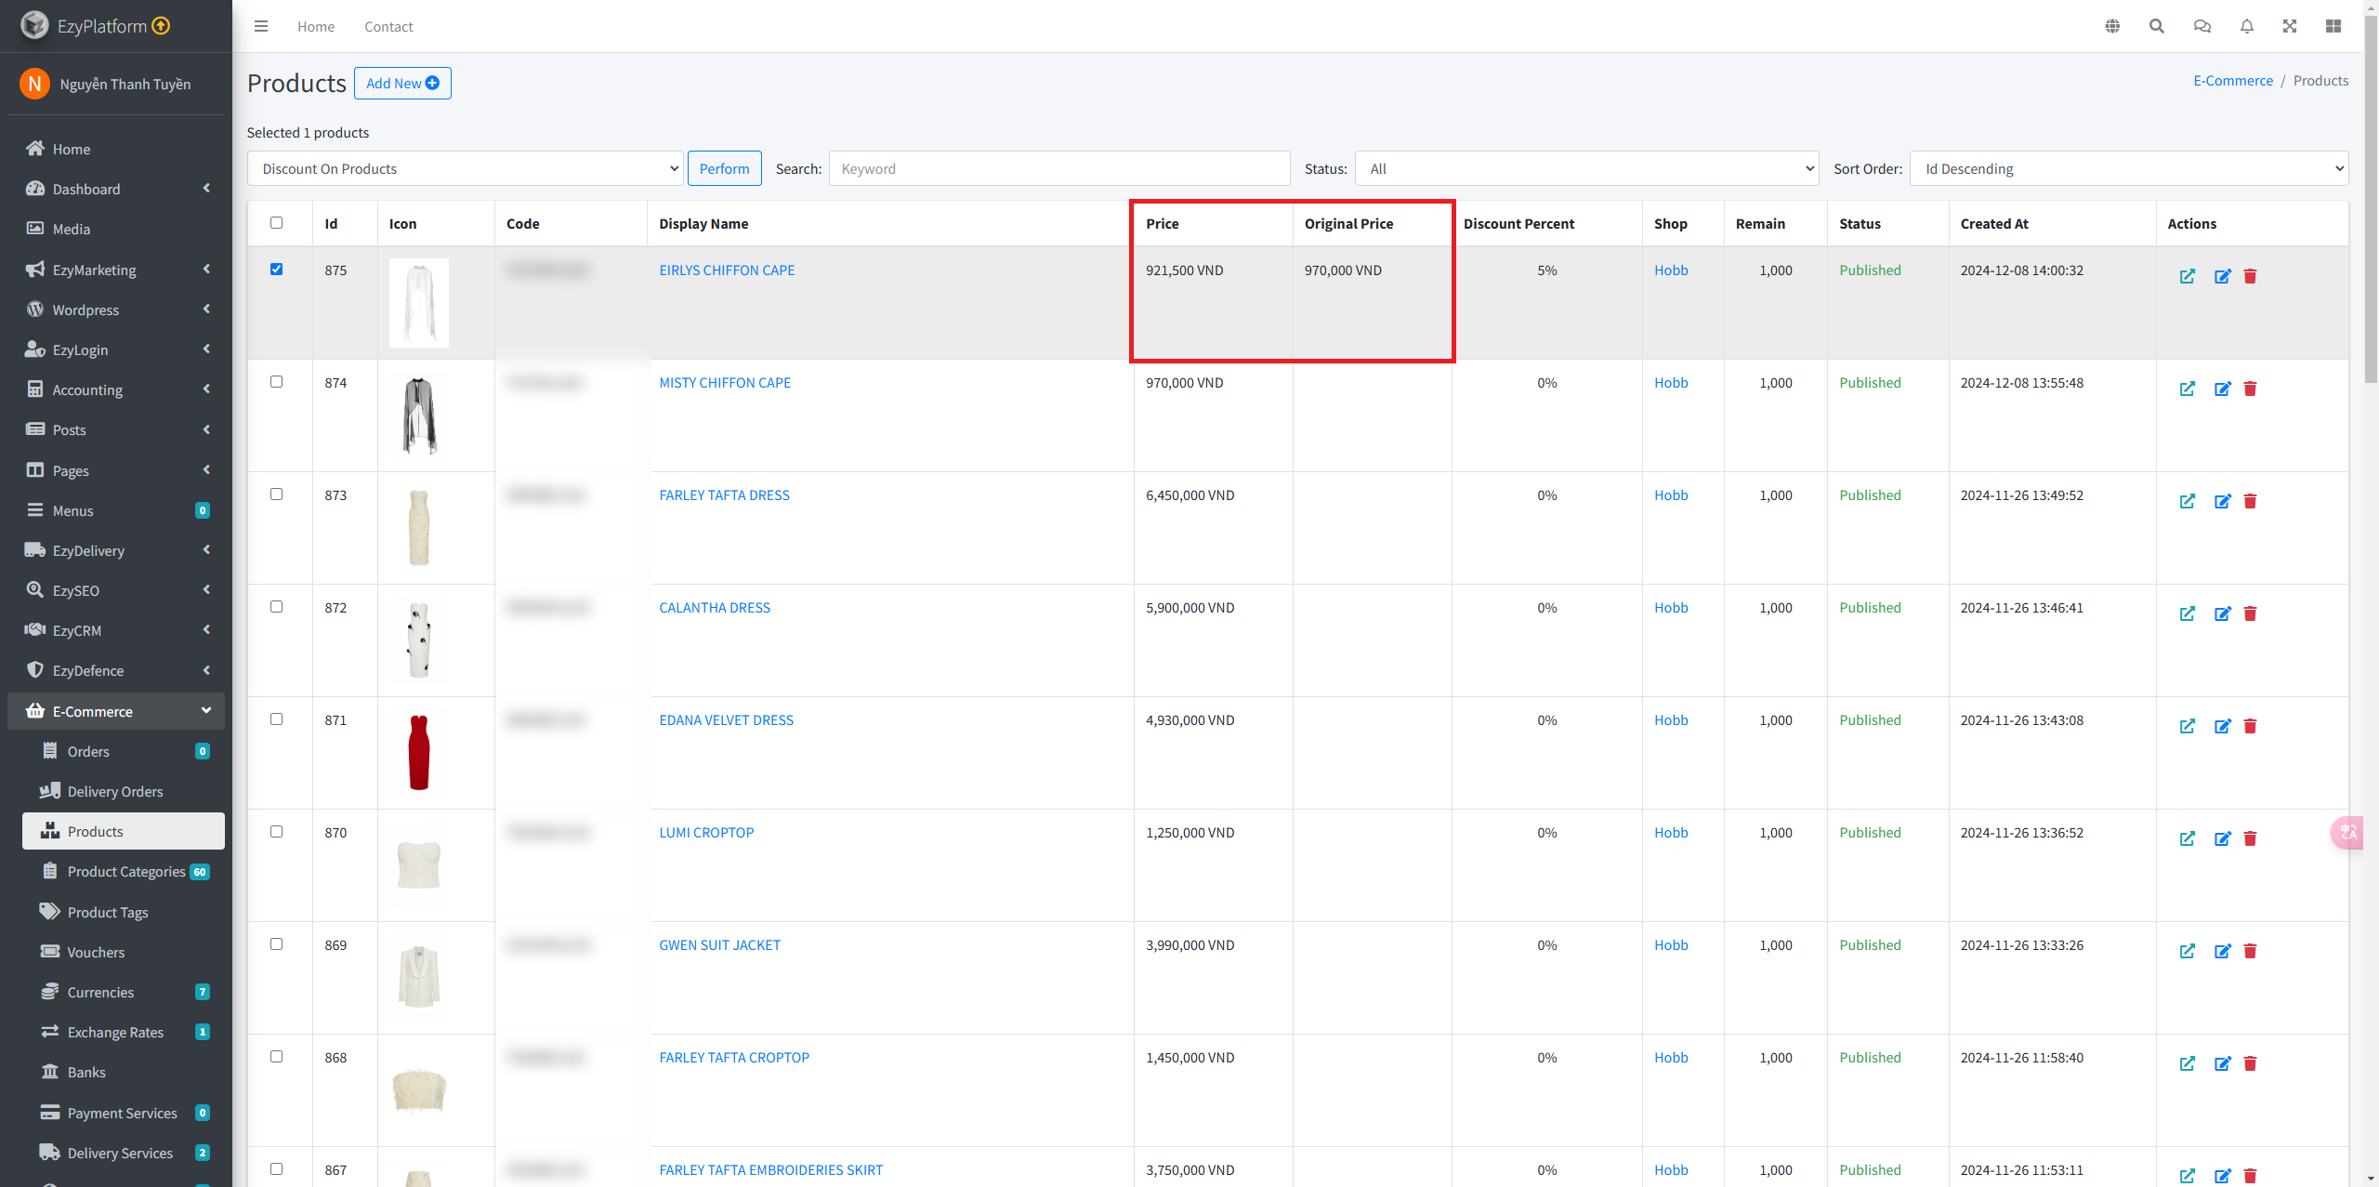Open the globe language icon
2379x1187 pixels.
2112,26
